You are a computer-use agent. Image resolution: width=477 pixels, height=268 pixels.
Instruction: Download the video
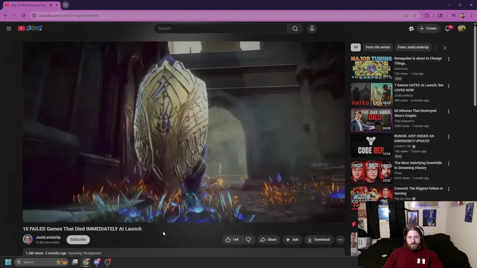(x=319, y=240)
